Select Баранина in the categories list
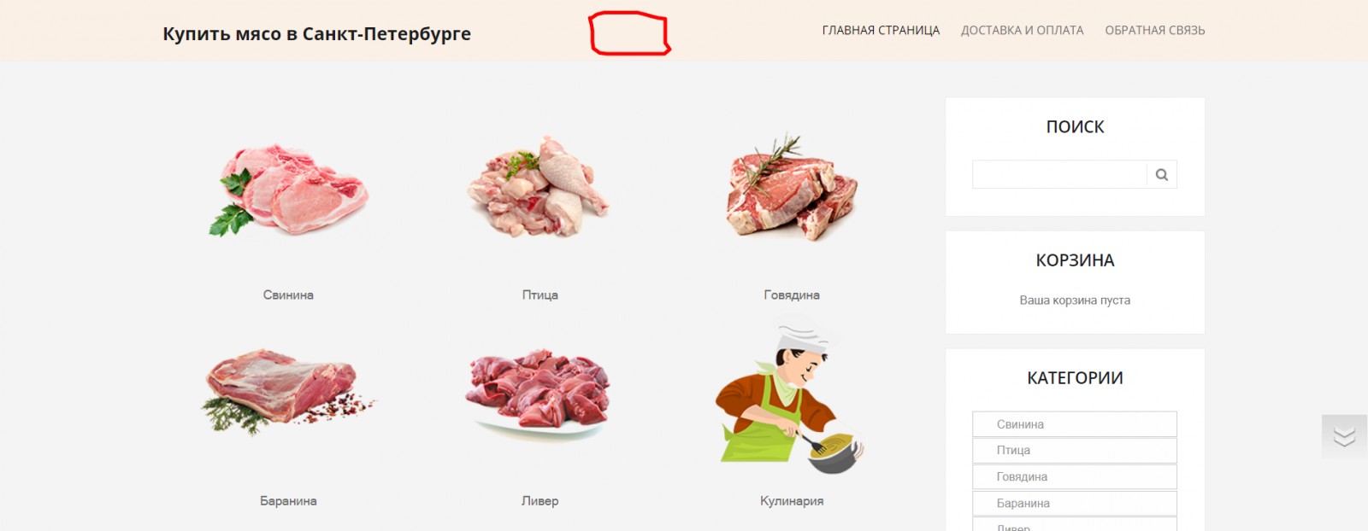Image resolution: width=1368 pixels, height=531 pixels. [x=1075, y=504]
